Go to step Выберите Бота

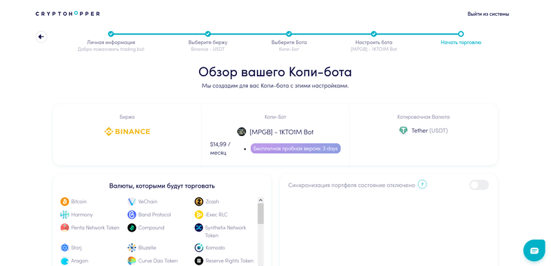click(x=289, y=43)
